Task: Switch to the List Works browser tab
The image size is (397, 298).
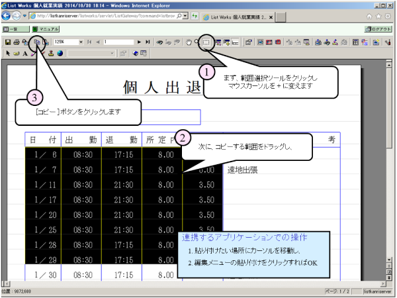Action: [x=238, y=15]
